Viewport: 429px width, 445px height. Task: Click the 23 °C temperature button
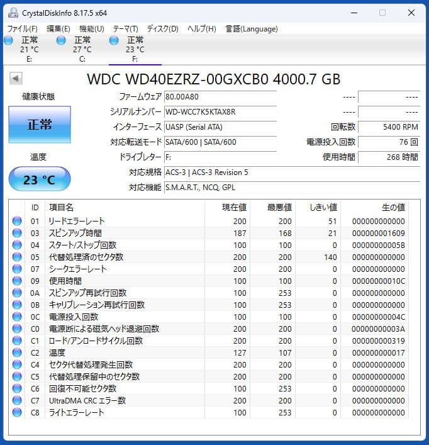(x=40, y=179)
